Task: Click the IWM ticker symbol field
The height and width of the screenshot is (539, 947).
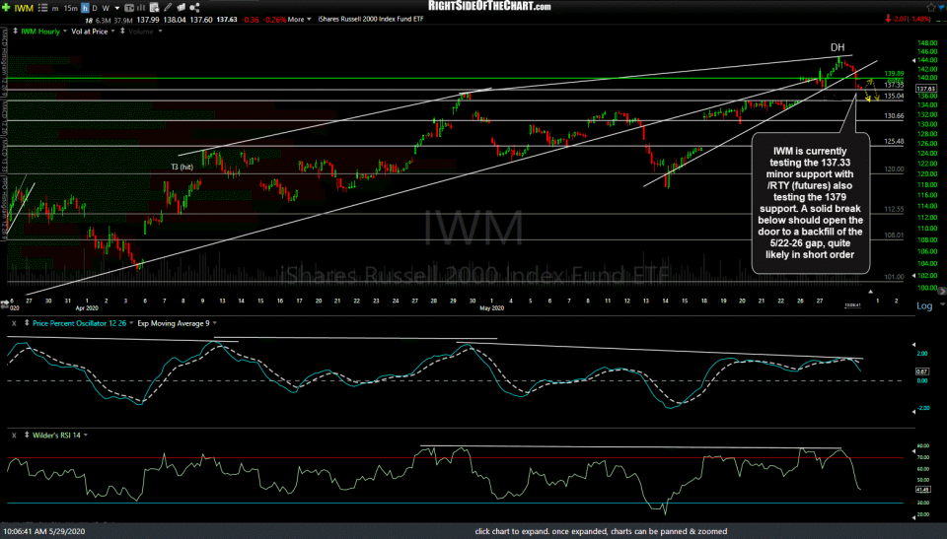Action: point(24,8)
